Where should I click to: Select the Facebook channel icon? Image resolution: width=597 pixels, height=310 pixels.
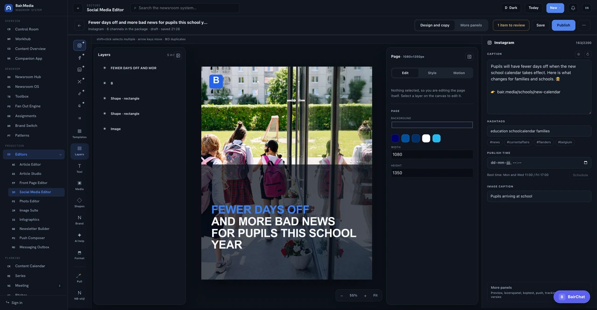(79, 57)
